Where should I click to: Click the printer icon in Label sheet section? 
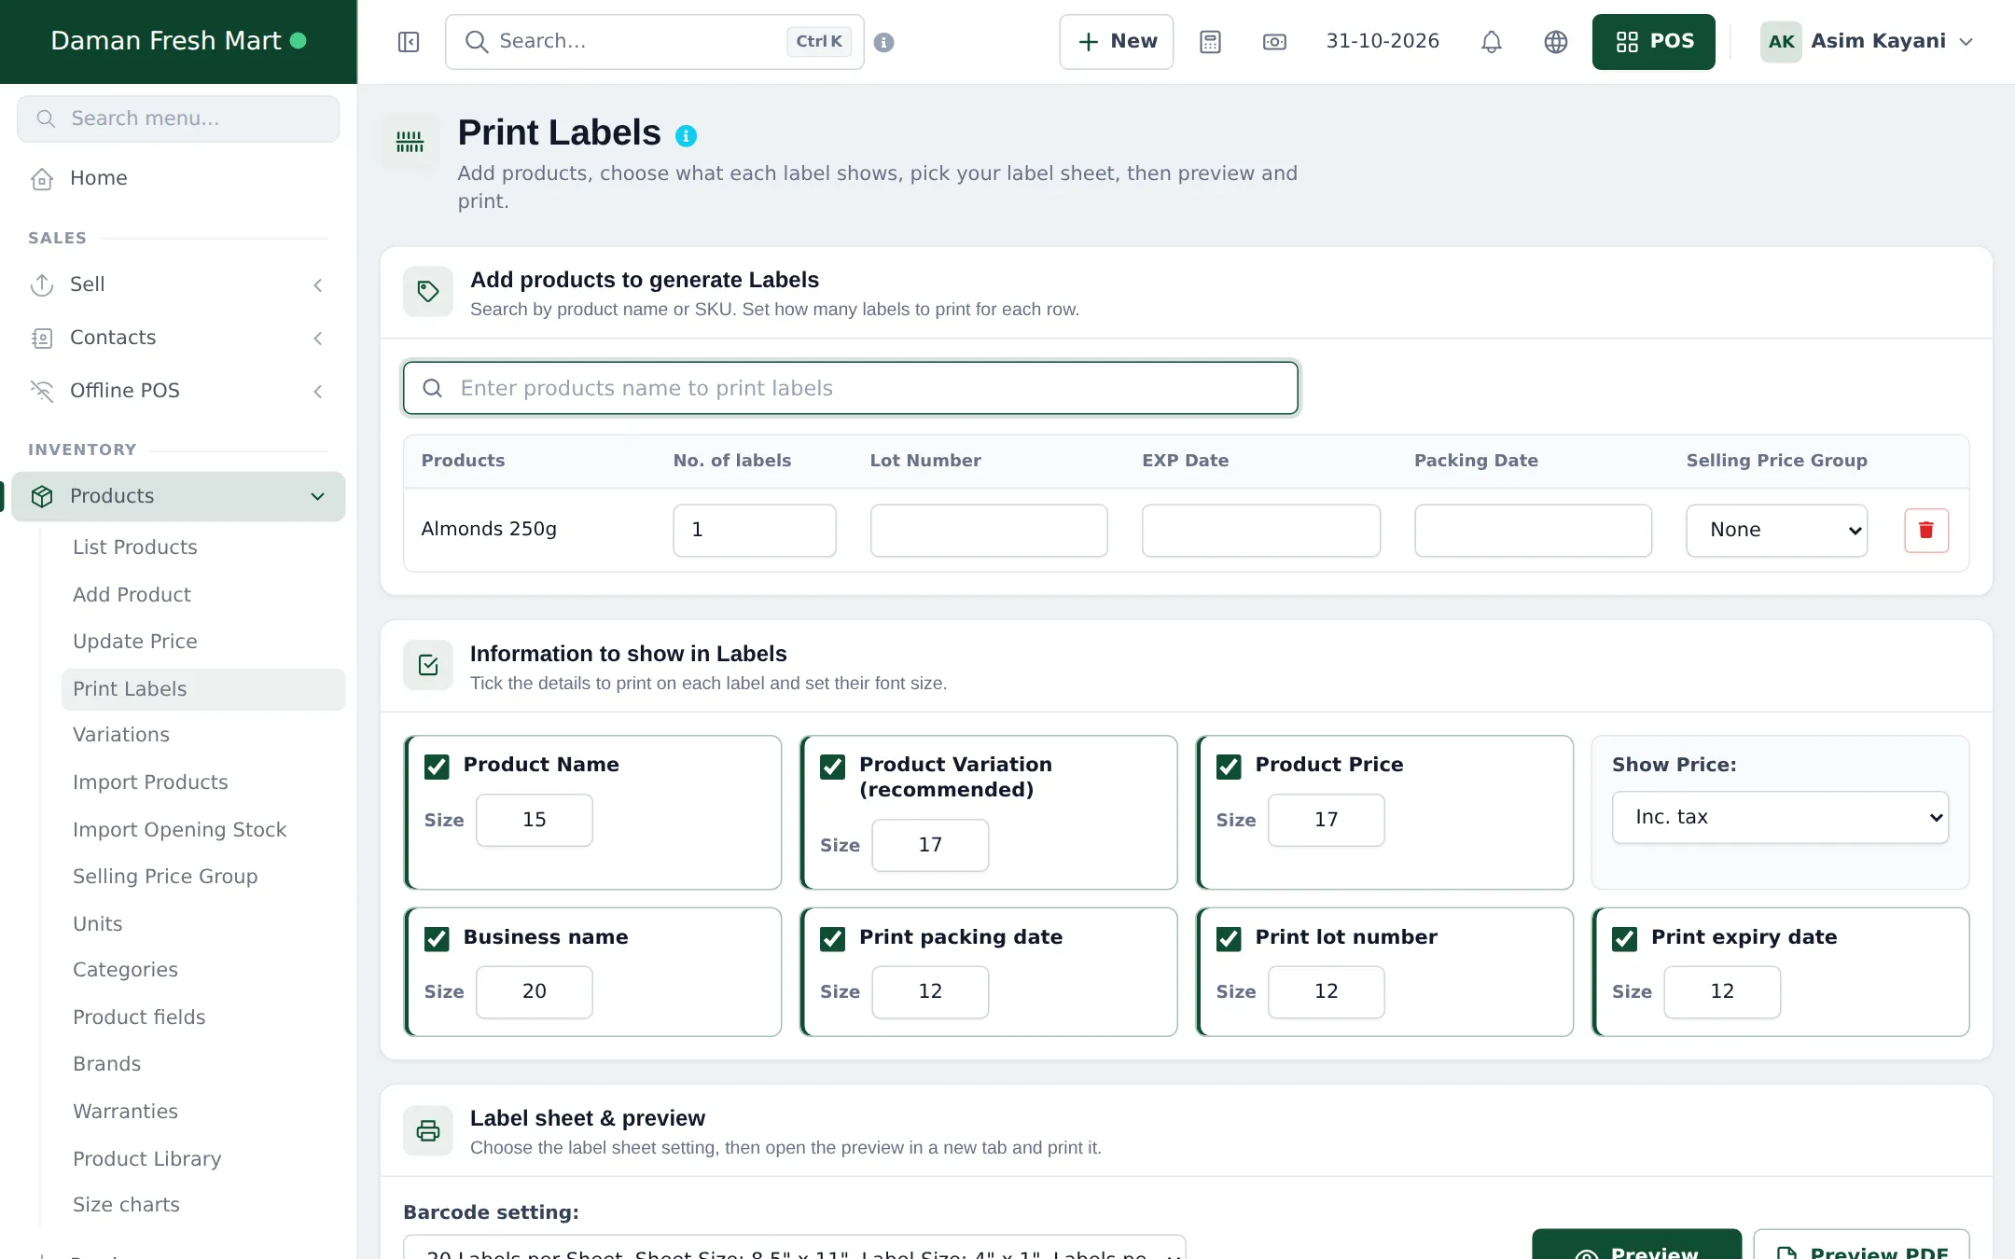[x=428, y=1131]
